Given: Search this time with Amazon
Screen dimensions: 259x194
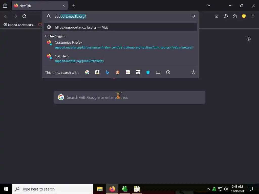Looking at the screenshot, I should tap(97, 72).
